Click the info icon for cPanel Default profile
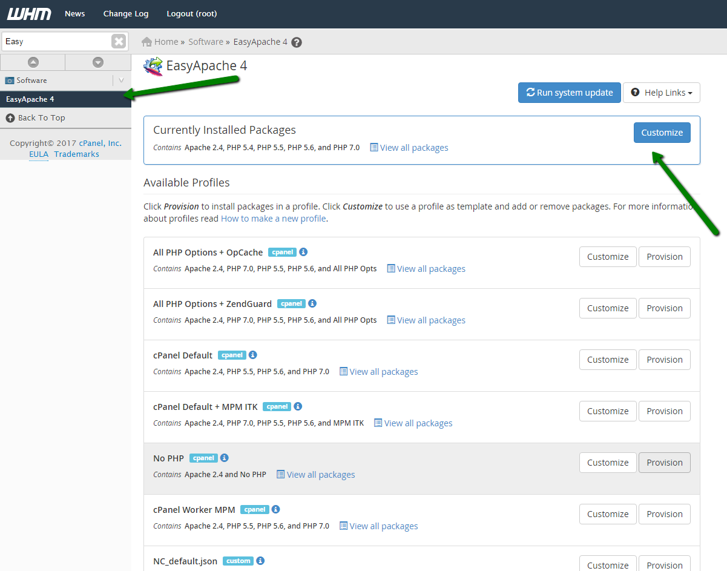Image resolution: width=727 pixels, height=571 pixels. (253, 355)
